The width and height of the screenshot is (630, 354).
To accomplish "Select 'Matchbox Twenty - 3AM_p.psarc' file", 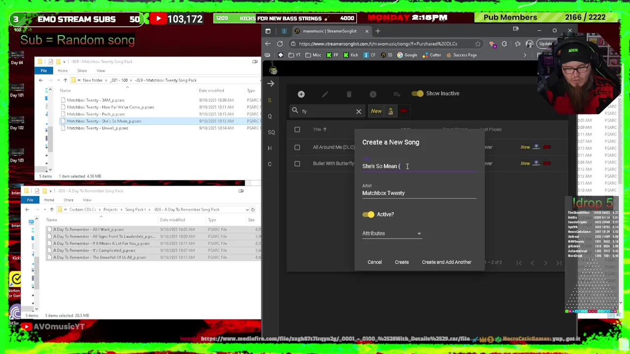I will pos(95,100).
